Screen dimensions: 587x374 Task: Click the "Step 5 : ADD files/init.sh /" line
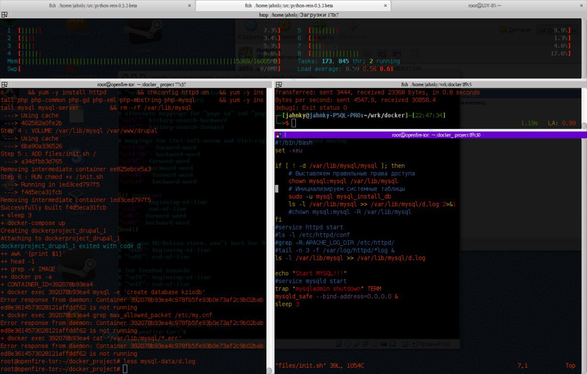click(49, 154)
